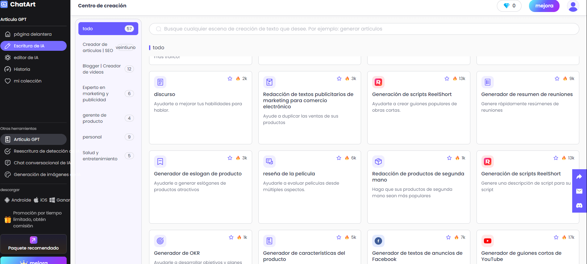This screenshot has height=264, width=587.
Task: Favorite the reseña de la película card
Action: (x=339, y=158)
